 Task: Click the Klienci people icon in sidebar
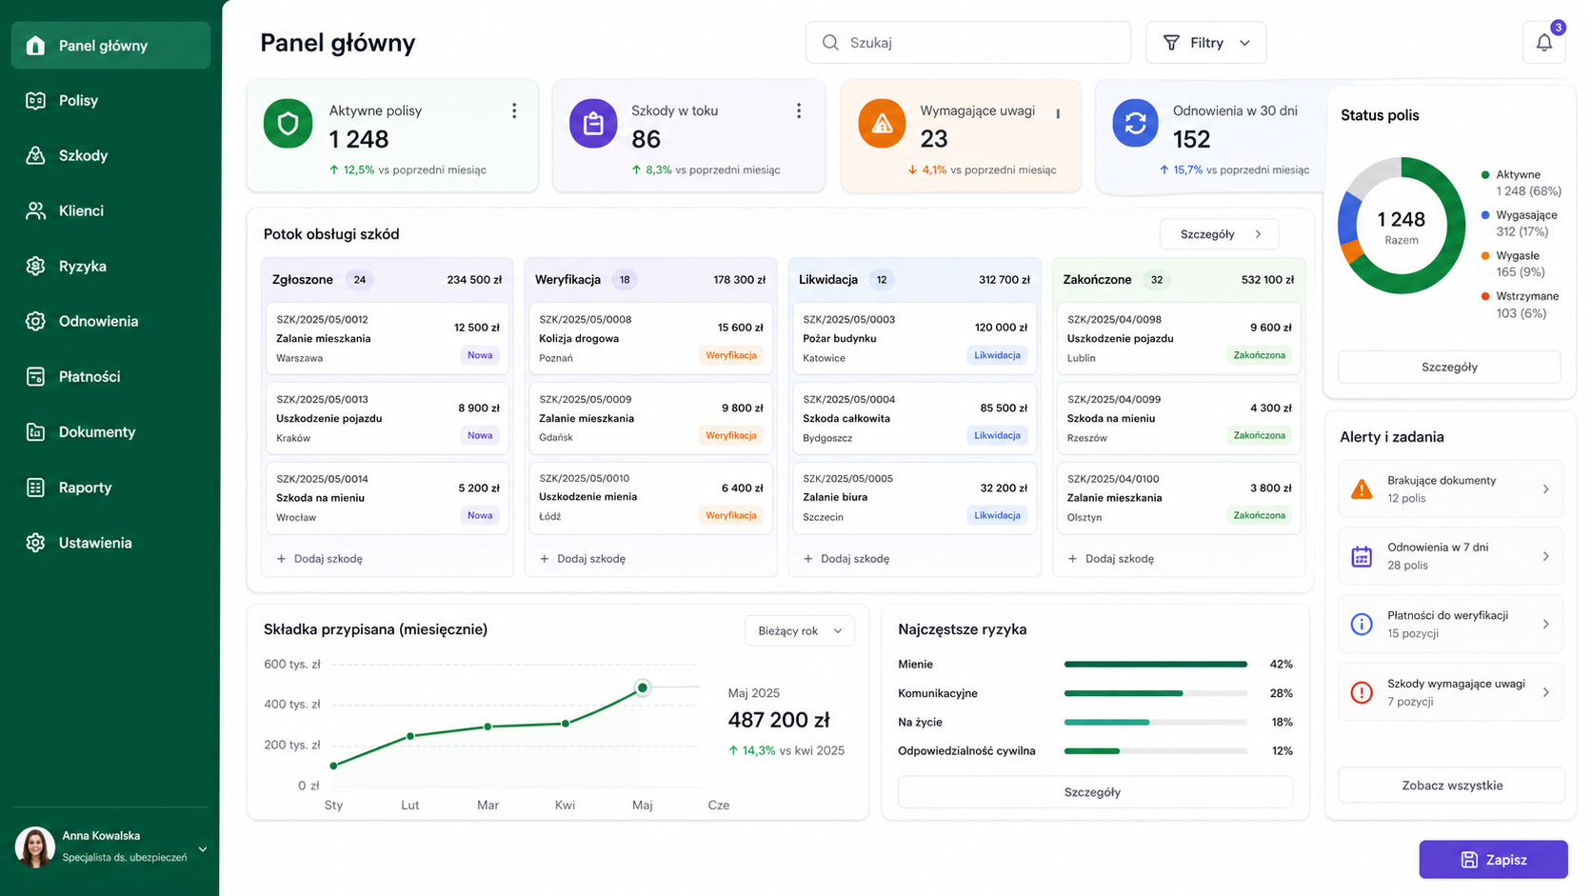[x=35, y=210]
